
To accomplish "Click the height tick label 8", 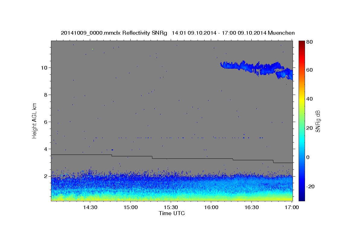I will click(46, 95).
